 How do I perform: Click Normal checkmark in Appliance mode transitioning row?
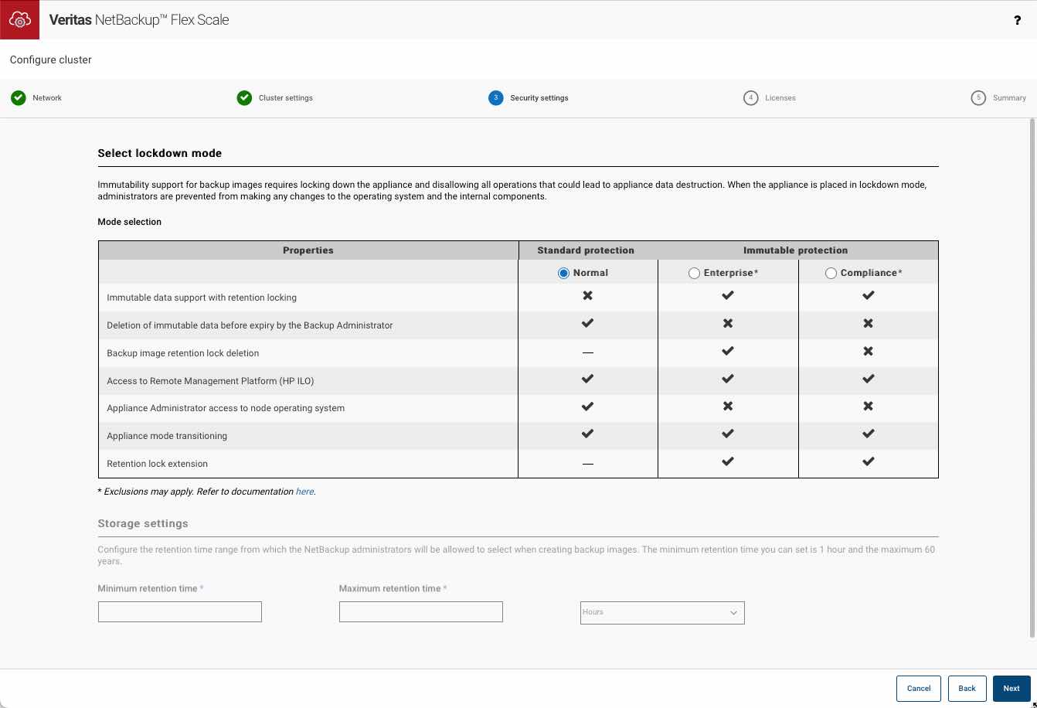(x=587, y=434)
